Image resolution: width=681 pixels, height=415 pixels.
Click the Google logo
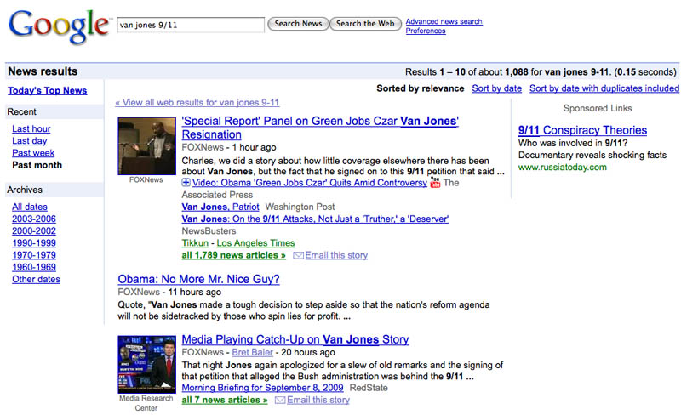point(59,26)
